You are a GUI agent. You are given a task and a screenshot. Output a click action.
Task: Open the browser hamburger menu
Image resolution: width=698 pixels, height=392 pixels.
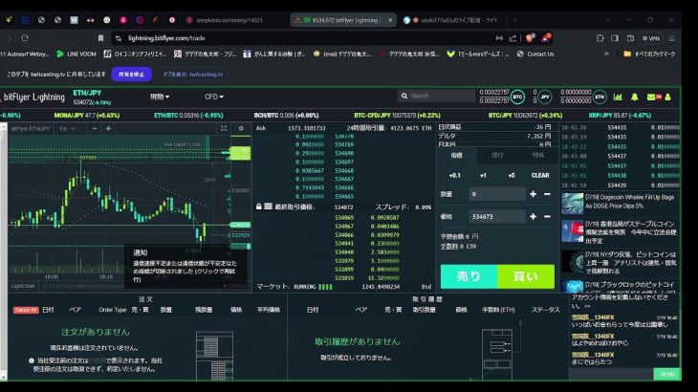[x=672, y=38]
